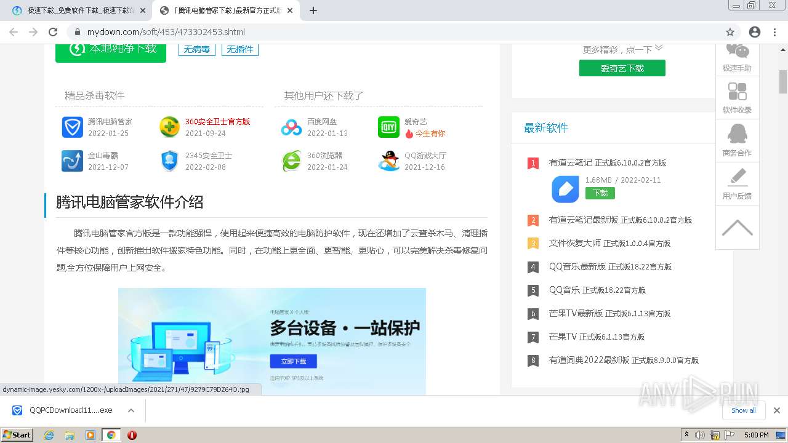This screenshot has height=443, width=788.
Task: Click the red antivirus taskbar icon
Action: (132, 435)
